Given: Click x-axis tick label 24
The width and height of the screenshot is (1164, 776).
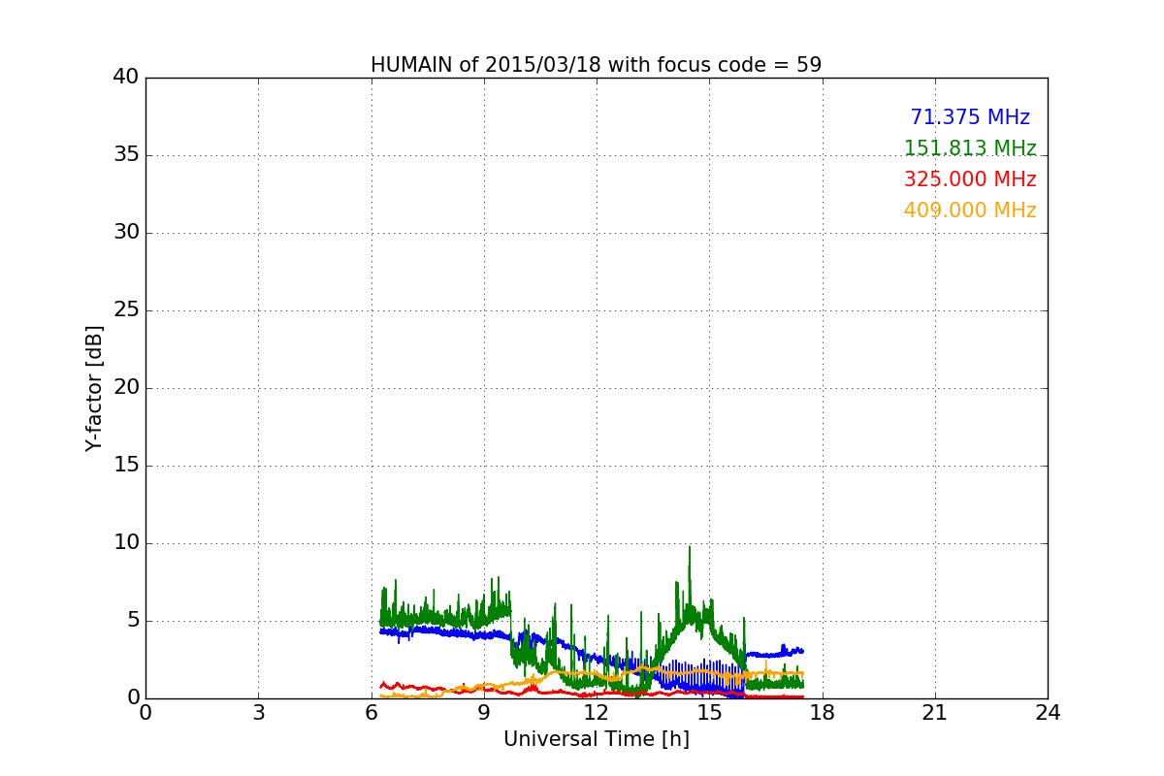Looking at the screenshot, I should (1048, 712).
